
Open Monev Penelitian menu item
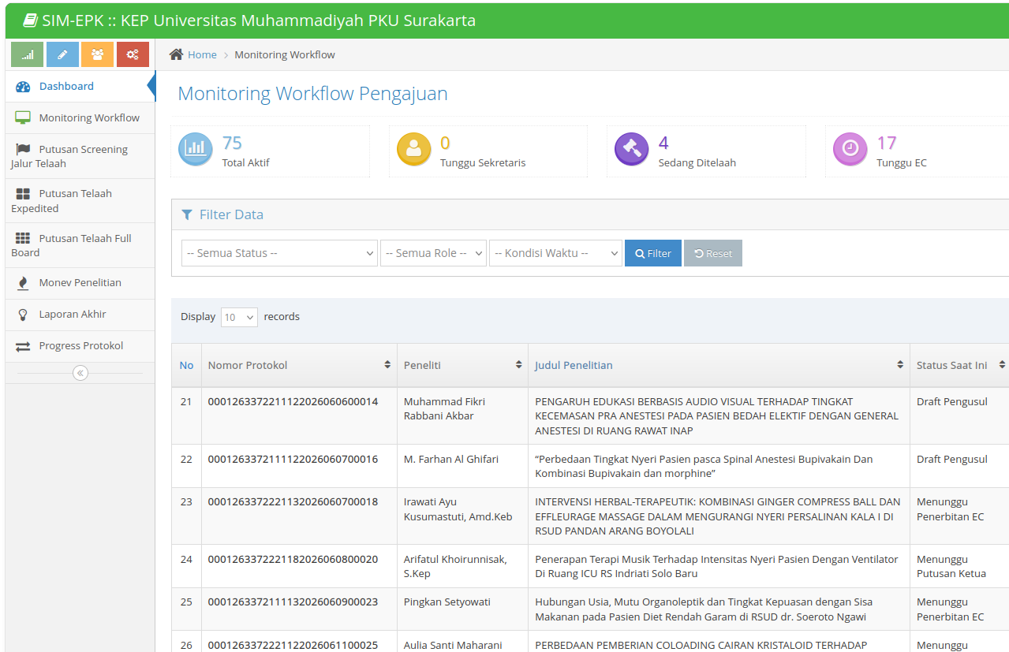(x=80, y=283)
